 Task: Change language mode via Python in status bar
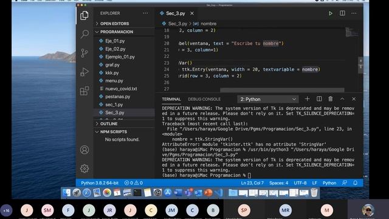(x=329, y=183)
